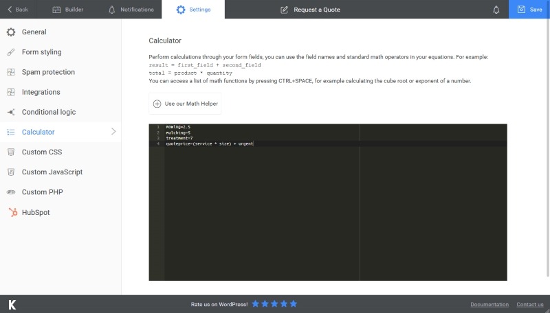
Task: Click the HubSpot icon in the sidebar
Action: (x=11, y=212)
